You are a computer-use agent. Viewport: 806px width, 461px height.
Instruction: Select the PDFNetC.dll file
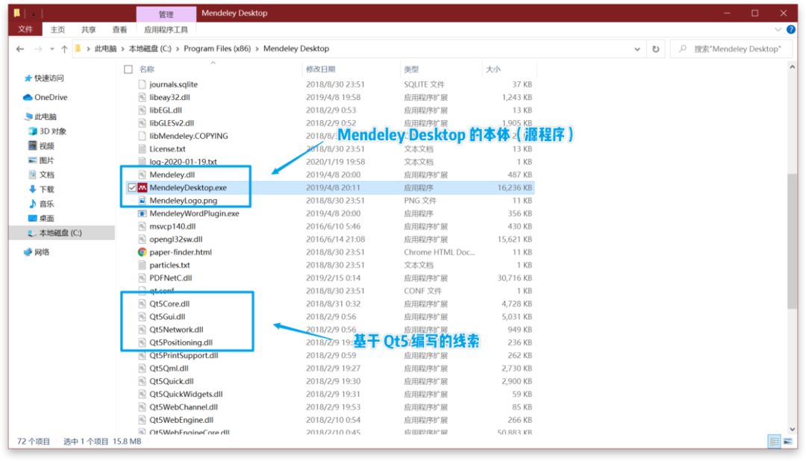click(x=171, y=278)
